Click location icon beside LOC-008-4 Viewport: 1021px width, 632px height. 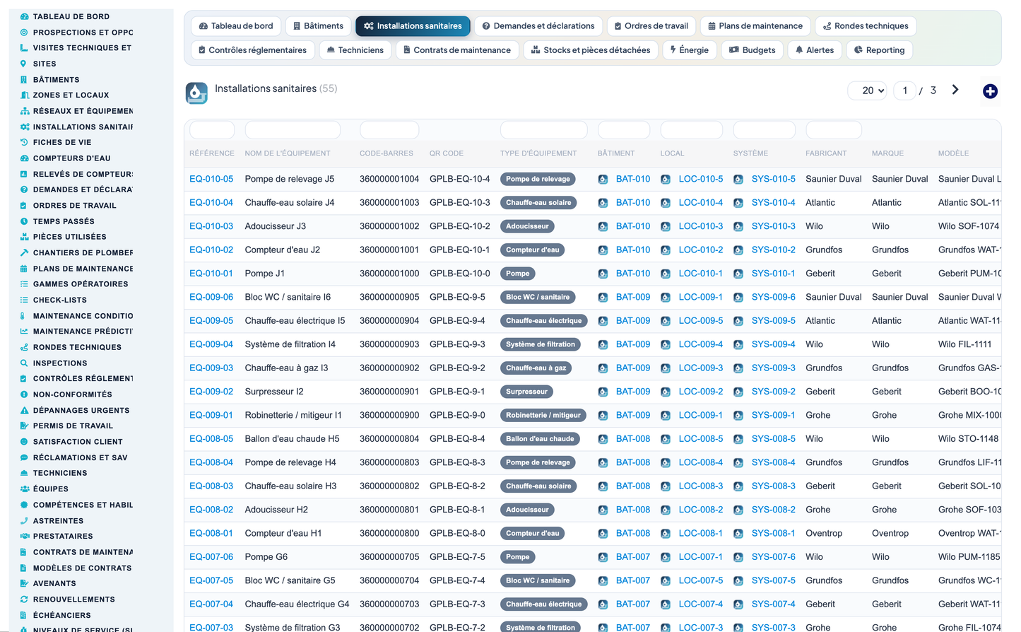pyautogui.click(x=666, y=463)
